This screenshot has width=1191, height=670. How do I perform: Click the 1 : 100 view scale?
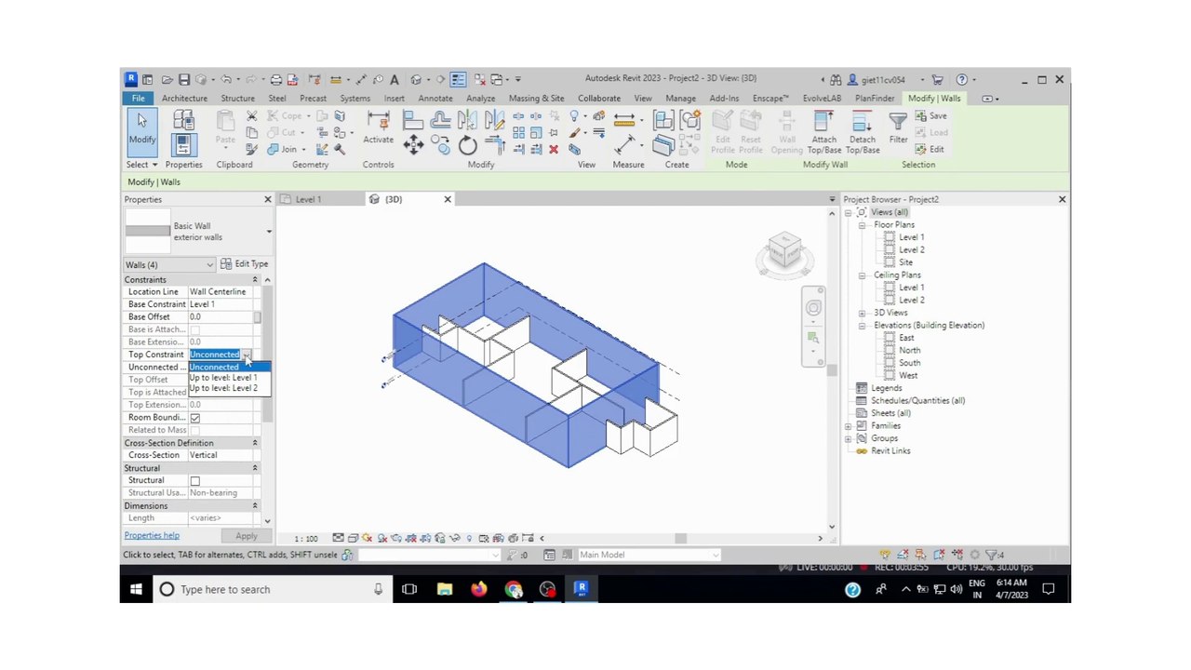(x=305, y=539)
